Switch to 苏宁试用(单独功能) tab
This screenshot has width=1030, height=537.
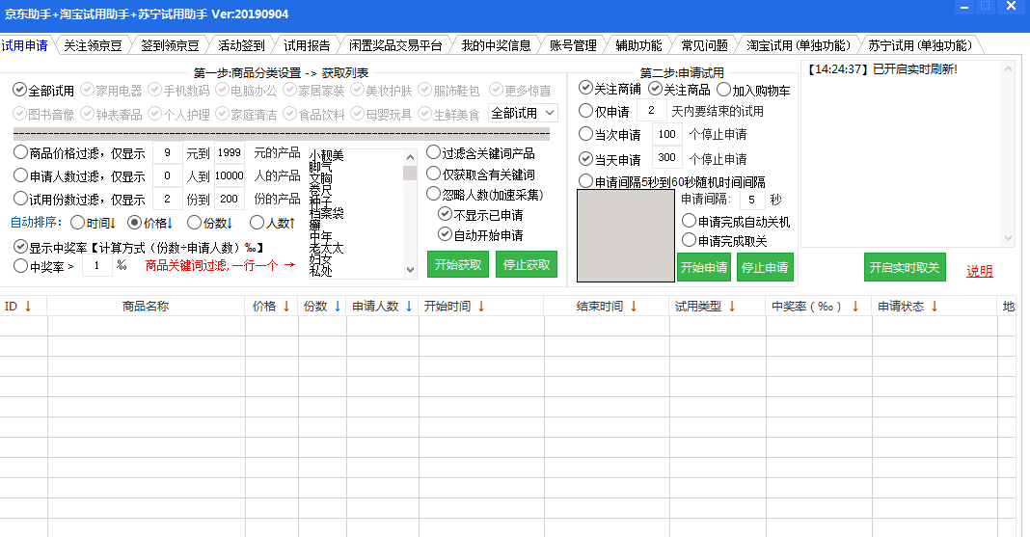[x=920, y=45]
